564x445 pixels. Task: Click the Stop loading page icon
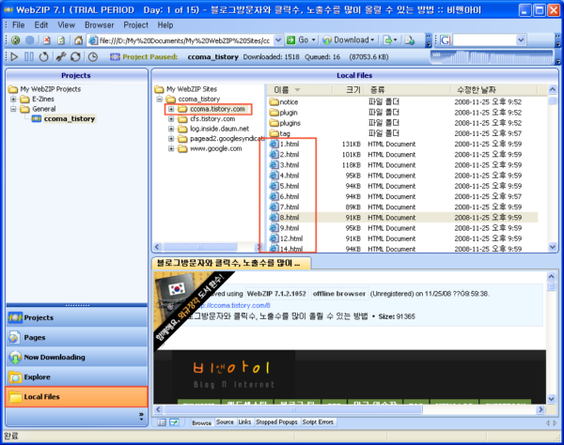pos(47,40)
